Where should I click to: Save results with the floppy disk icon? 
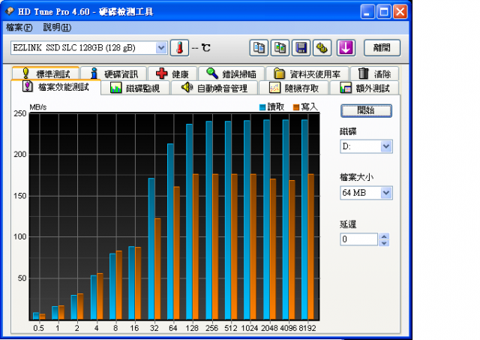coord(301,48)
